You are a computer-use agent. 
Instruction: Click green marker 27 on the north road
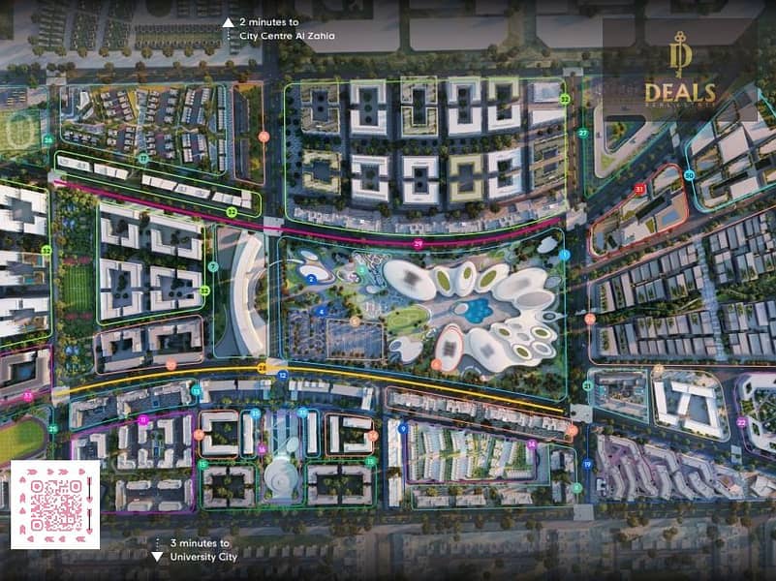coord(583,133)
